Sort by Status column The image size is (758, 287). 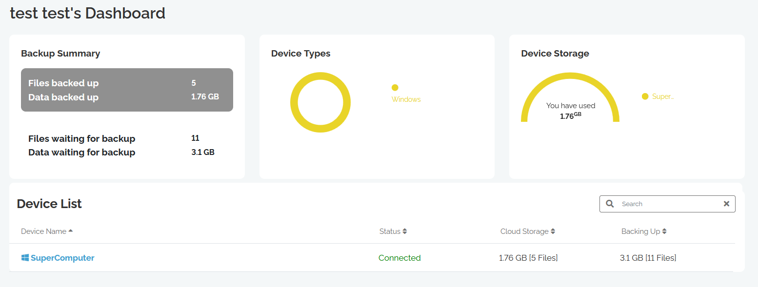pyautogui.click(x=393, y=231)
